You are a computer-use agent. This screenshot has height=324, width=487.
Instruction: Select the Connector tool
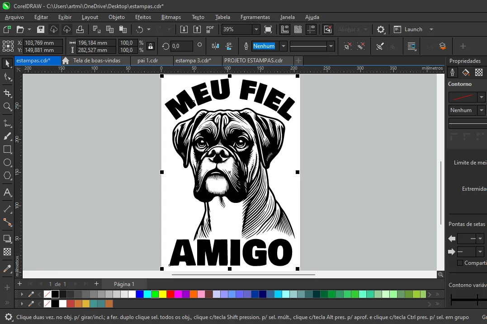[x=7, y=222]
